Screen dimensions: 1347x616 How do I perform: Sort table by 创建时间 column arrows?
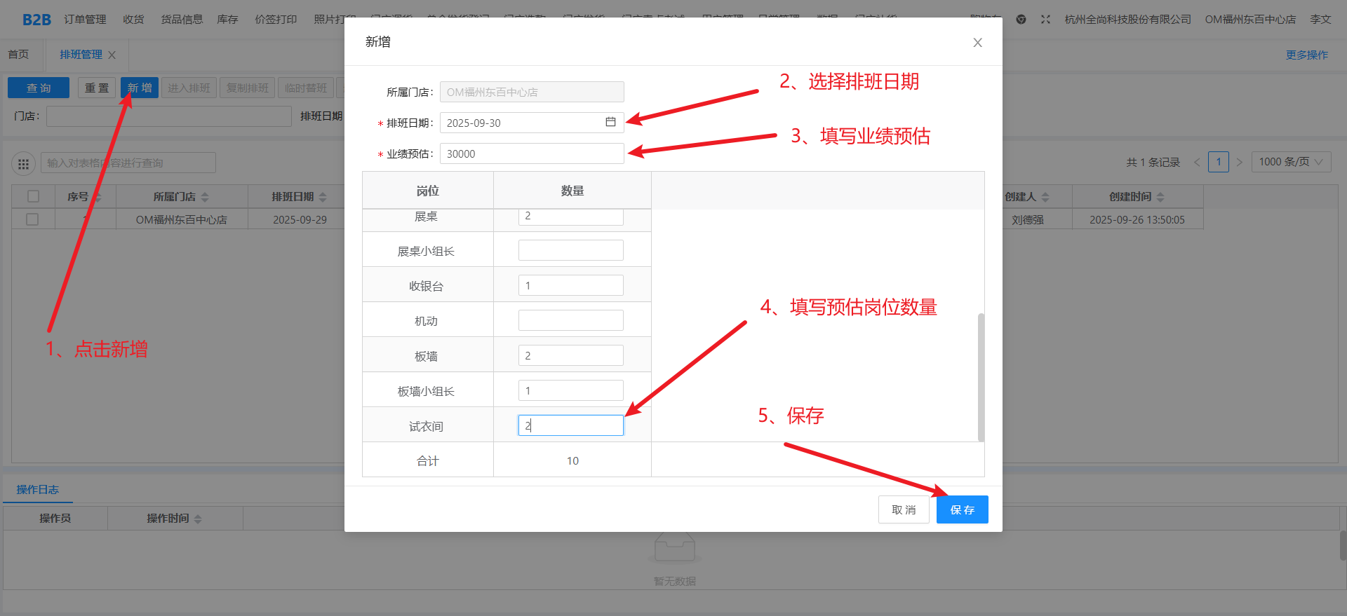tap(1160, 197)
